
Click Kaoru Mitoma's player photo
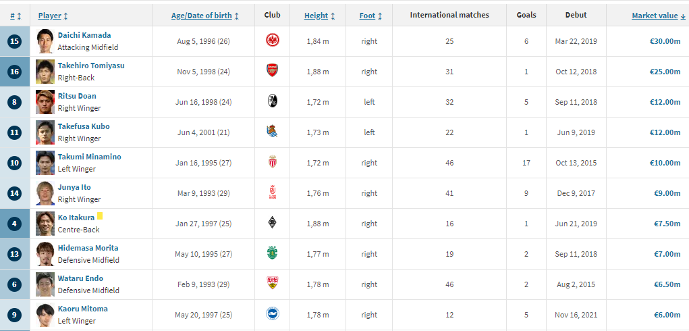(x=45, y=315)
